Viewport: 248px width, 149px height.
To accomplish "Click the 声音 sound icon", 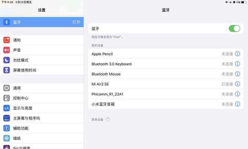I will [6, 50].
